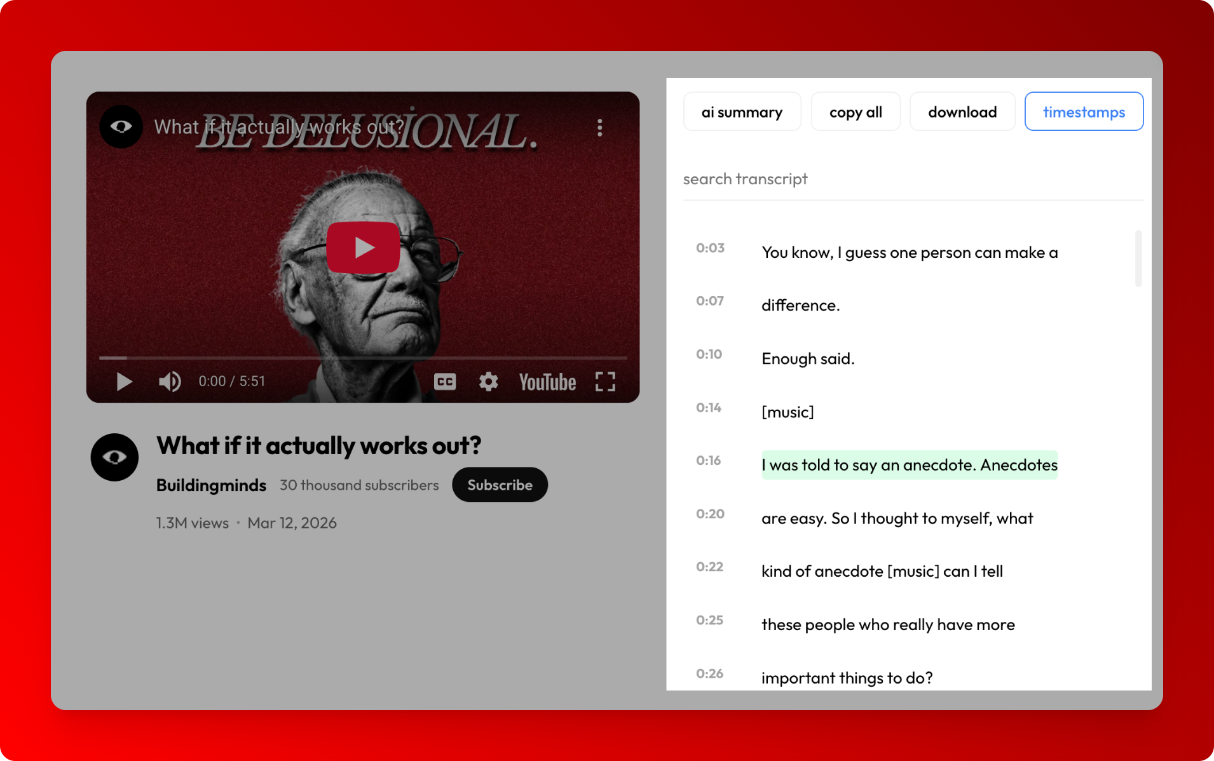Open the three-dot video options menu
Viewport: 1214px width, 761px height.
pyautogui.click(x=598, y=128)
